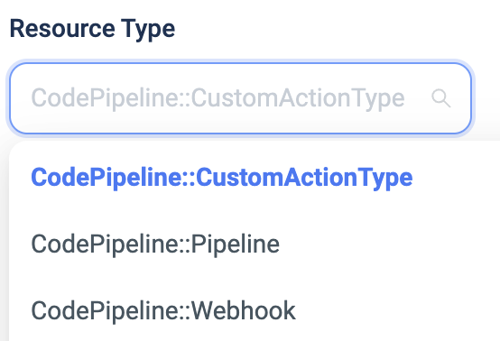Click the magnifier search icon
The height and width of the screenshot is (341, 500).
click(441, 98)
